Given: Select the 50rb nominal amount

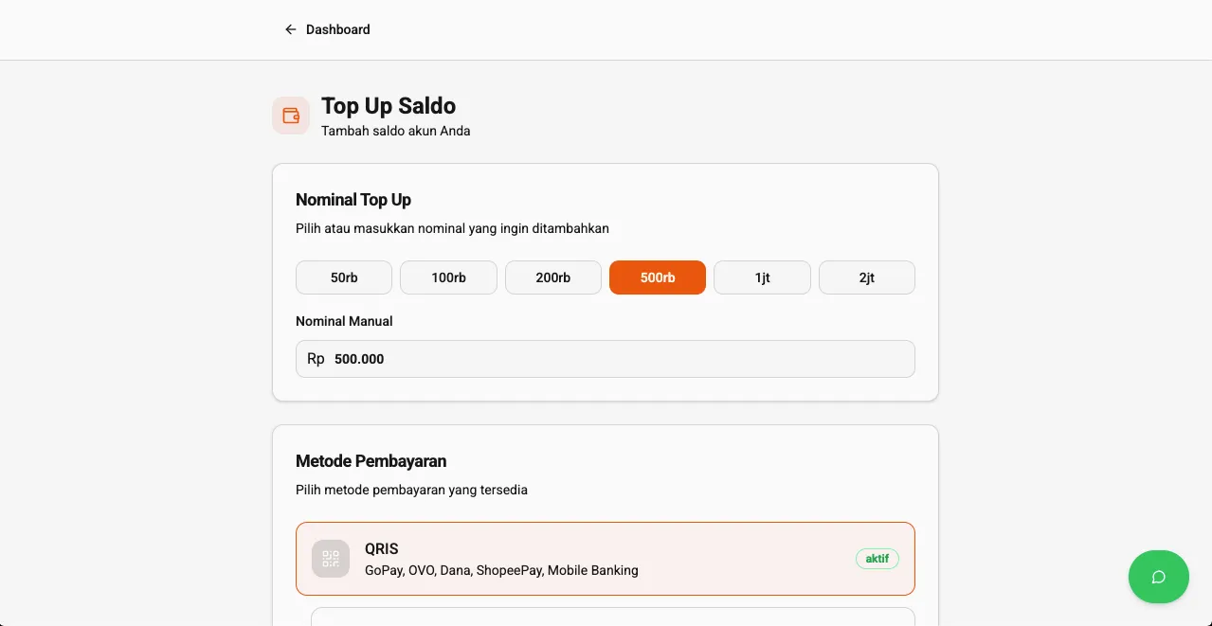Looking at the screenshot, I should 344,277.
